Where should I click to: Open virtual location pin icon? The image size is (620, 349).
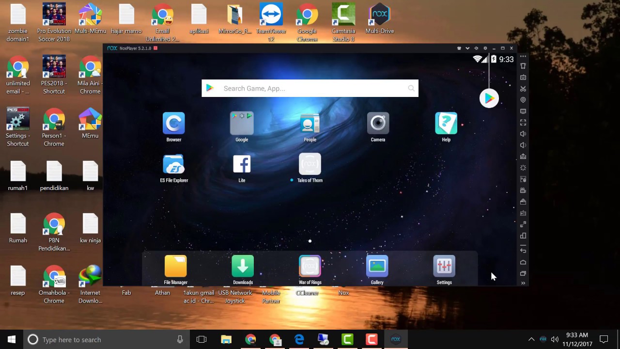523,100
